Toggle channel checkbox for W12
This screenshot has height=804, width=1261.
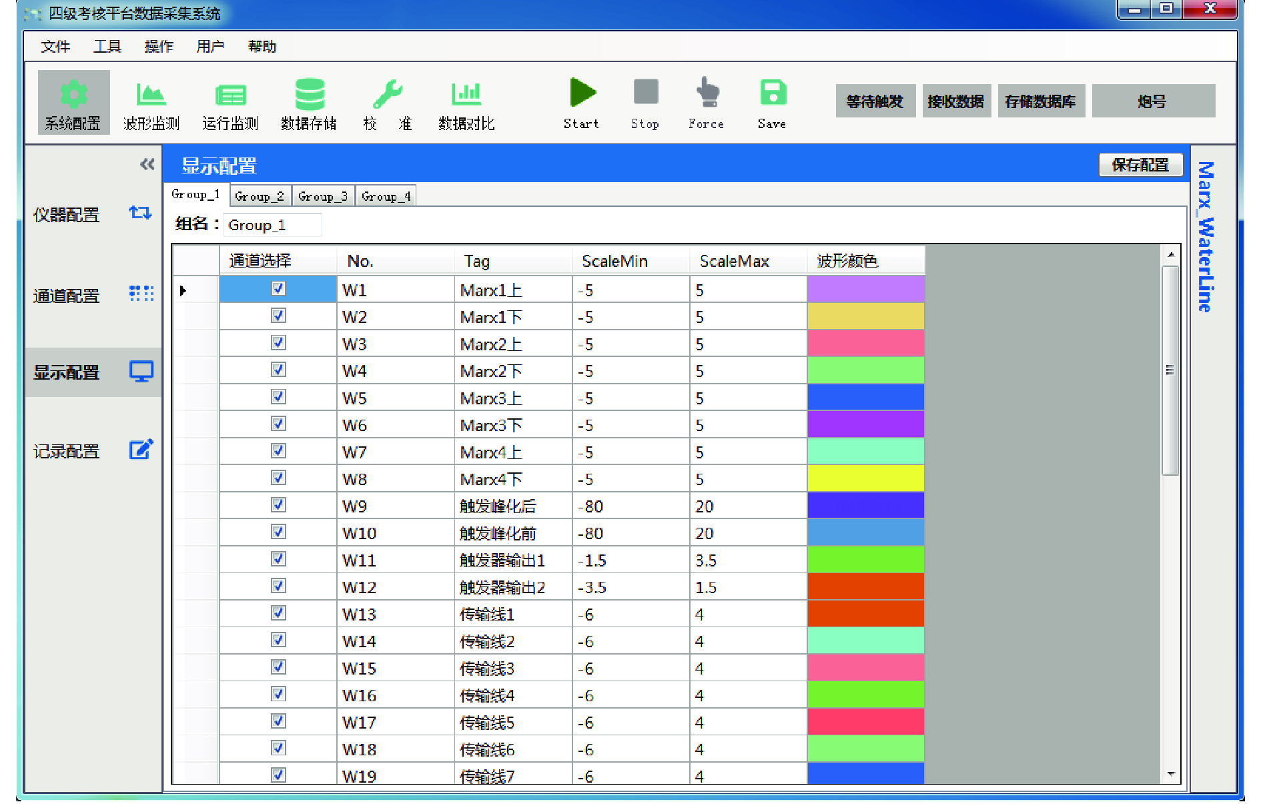[278, 585]
